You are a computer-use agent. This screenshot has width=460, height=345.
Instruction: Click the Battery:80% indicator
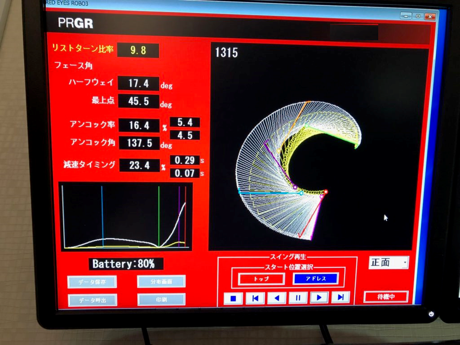click(126, 264)
